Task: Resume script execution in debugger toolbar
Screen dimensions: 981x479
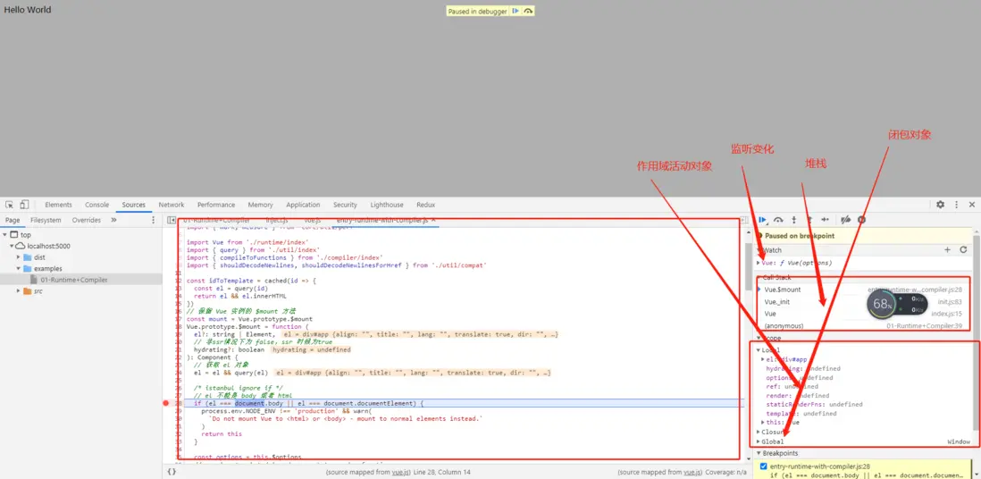Action: (x=763, y=220)
